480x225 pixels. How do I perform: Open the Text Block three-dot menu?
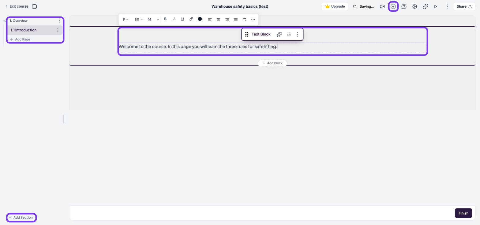click(x=298, y=34)
